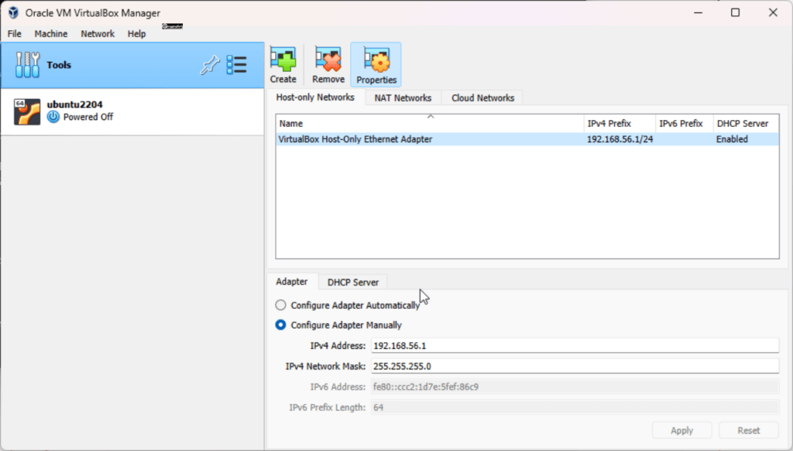Minimize the VirtualBox Manager window

coord(699,12)
